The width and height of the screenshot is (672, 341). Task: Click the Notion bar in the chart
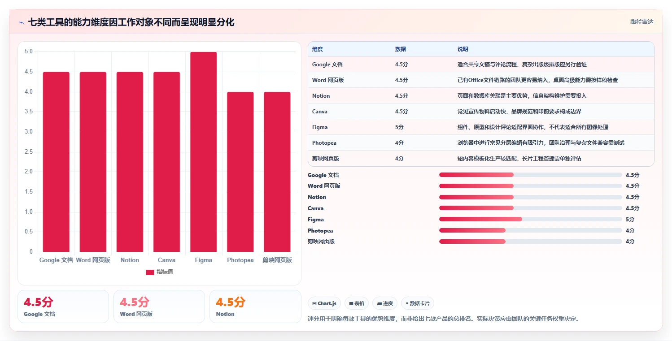130,162
